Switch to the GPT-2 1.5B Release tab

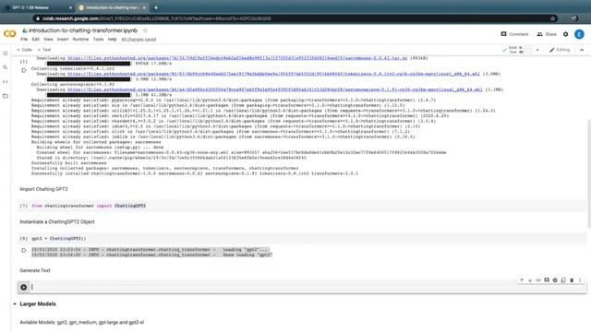click(x=38, y=7)
